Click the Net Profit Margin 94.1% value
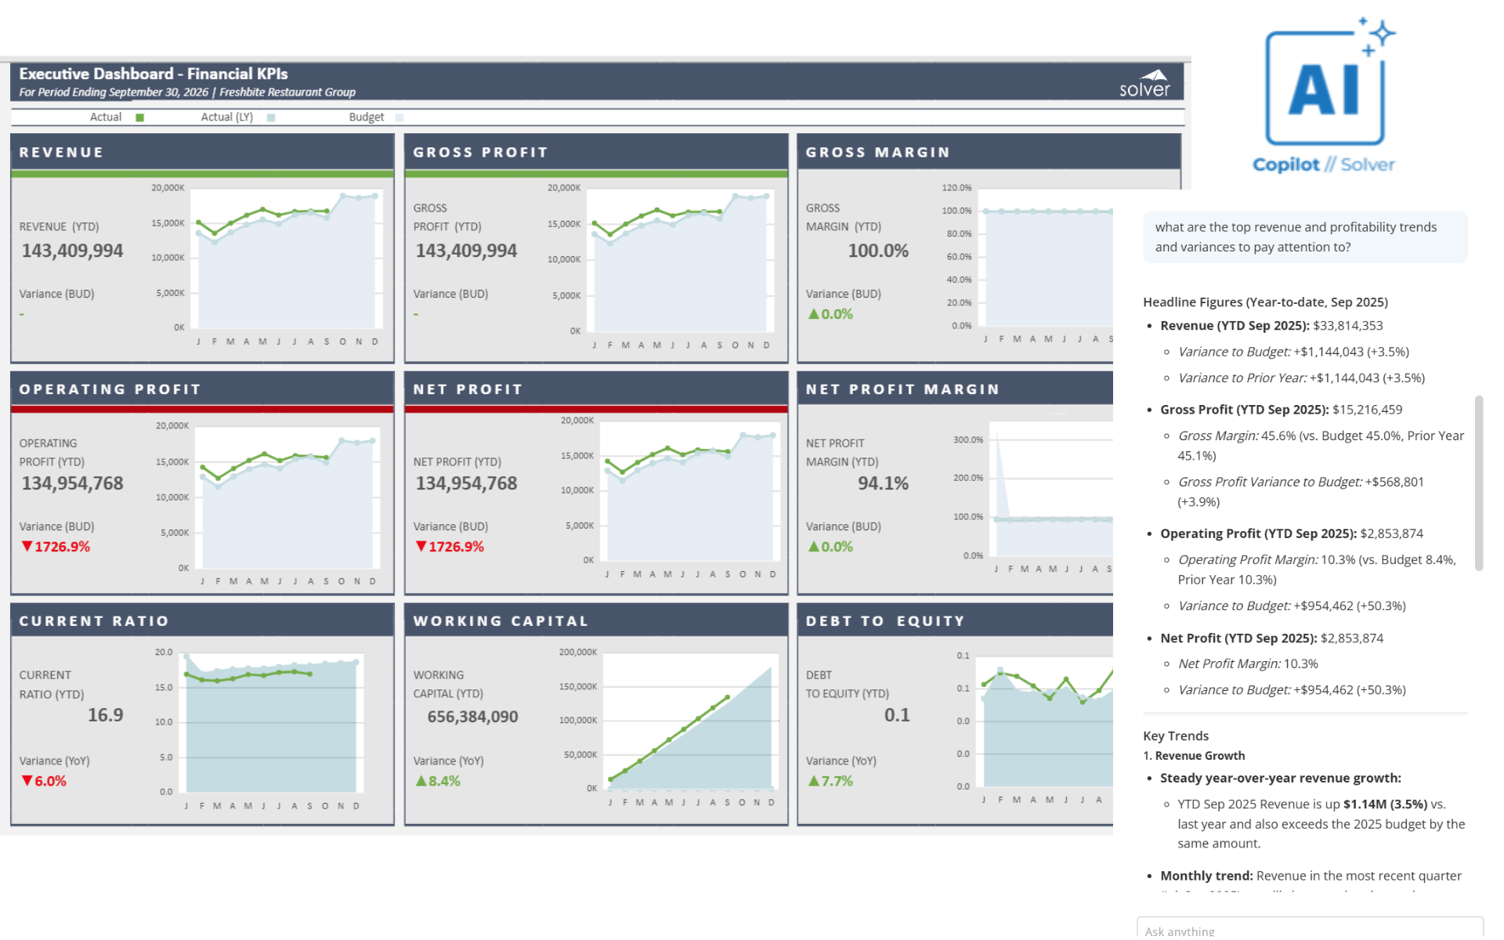Viewport: 1504px width, 940px height. pos(882,483)
